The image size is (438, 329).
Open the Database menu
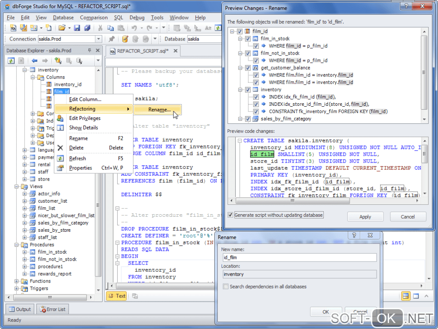[63, 18]
